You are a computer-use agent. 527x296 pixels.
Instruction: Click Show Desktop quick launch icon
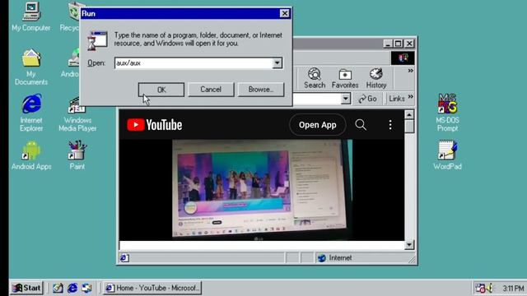58,288
